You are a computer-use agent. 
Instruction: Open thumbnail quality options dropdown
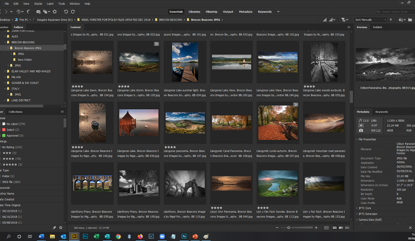point(332,20)
